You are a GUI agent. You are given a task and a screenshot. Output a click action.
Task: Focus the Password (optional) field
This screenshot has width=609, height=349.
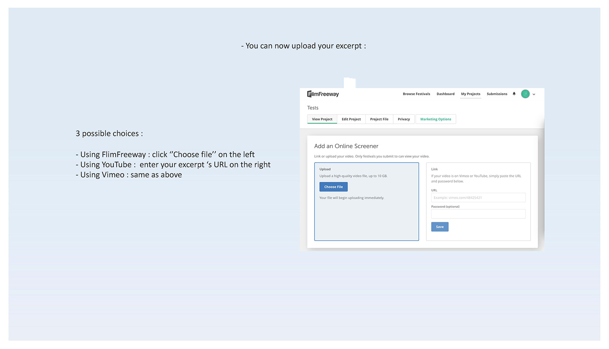pyautogui.click(x=478, y=214)
